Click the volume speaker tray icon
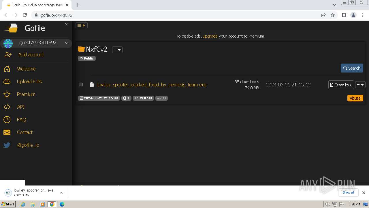Image resolution: width=369 pixels, height=208 pixels. [328, 204]
